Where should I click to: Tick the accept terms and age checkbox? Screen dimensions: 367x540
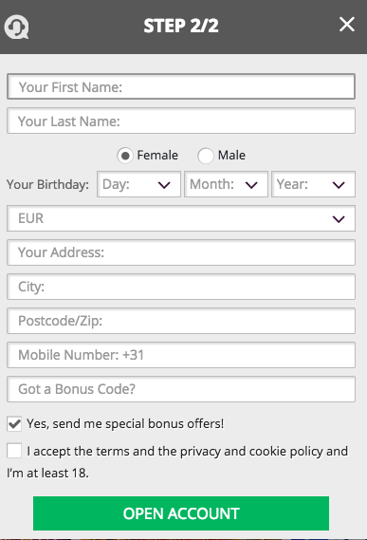(14, 451)
